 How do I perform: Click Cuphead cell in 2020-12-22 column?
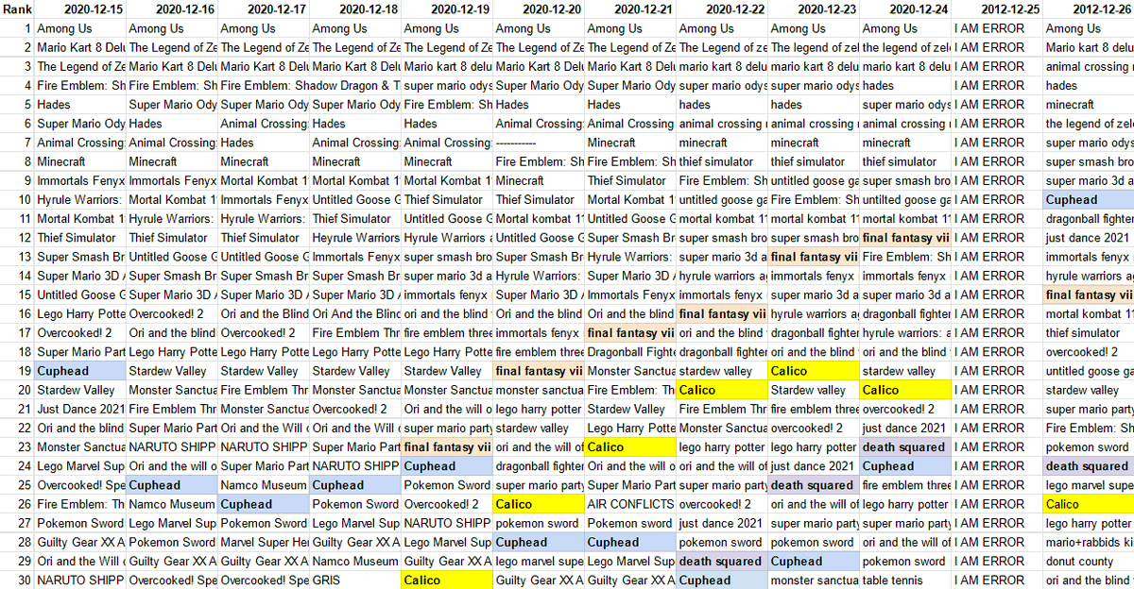(x=722, y=580)
